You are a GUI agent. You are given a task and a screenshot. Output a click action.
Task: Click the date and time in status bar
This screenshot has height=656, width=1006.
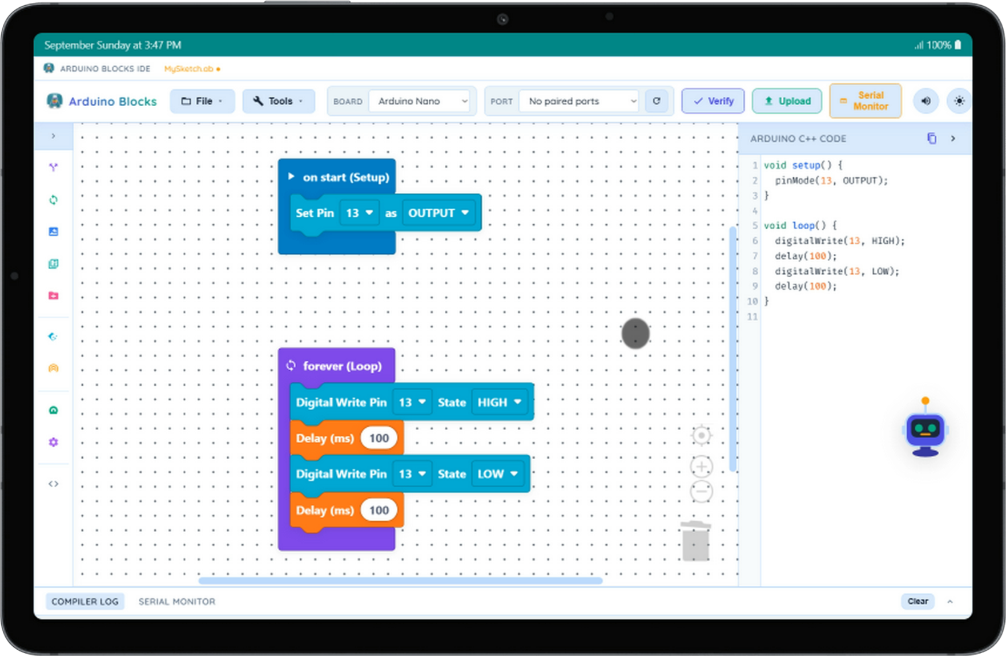[112, 45]
